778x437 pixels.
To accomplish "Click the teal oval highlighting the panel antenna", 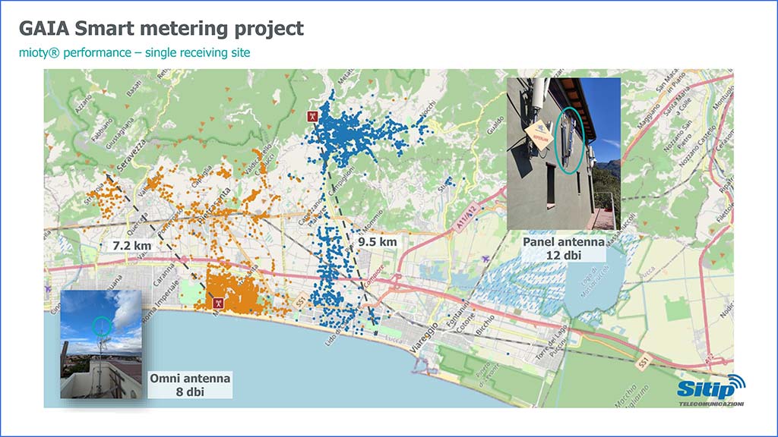I will (x=569, y=137).
